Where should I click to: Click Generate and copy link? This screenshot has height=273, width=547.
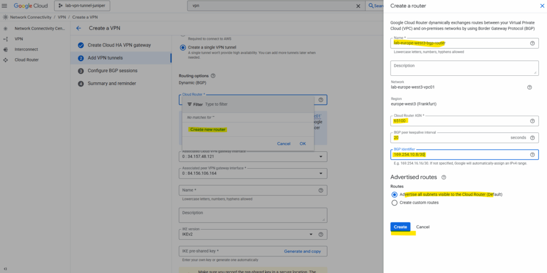click(x=302, y=251)
